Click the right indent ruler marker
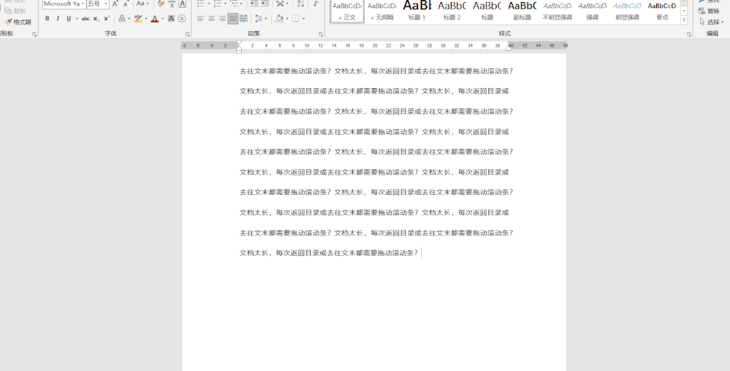Image resolution: width=730 pixels, height=371 pixels. tap(509, 48)
